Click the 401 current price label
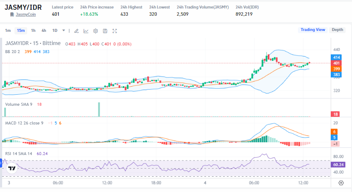The image size is (352, 192). tap(336, 63)
